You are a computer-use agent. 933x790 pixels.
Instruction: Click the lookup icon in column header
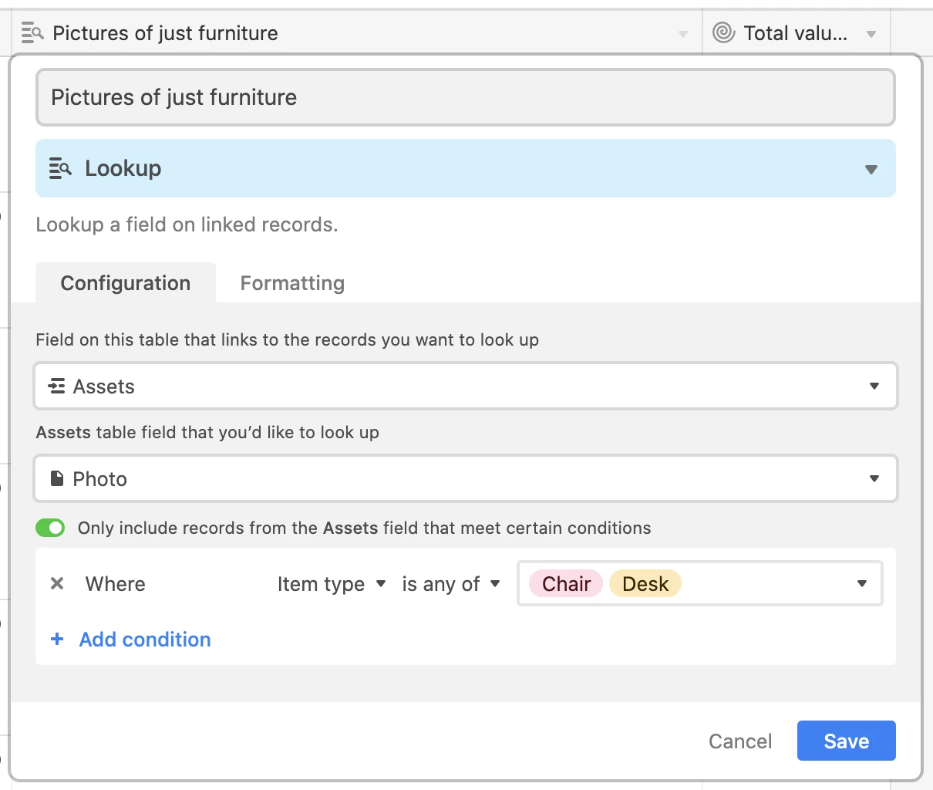point(32,33)
